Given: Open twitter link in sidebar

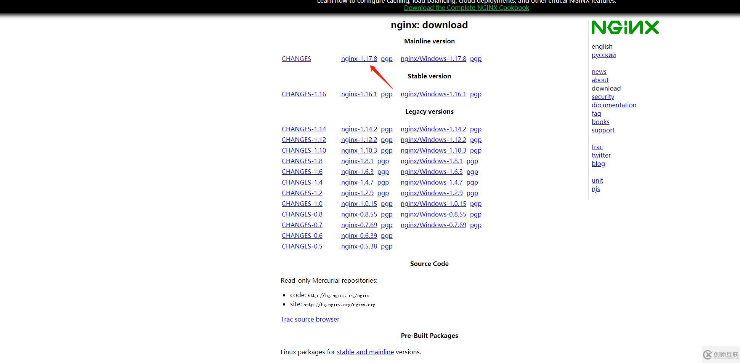Looking at the screenshot, I should click(601, 155).
